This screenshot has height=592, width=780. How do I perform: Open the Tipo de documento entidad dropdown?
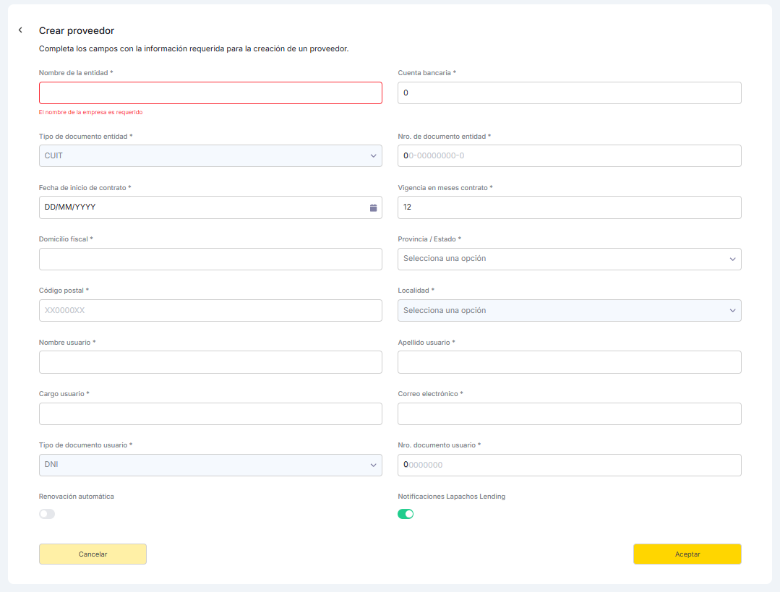coord(210,155)
